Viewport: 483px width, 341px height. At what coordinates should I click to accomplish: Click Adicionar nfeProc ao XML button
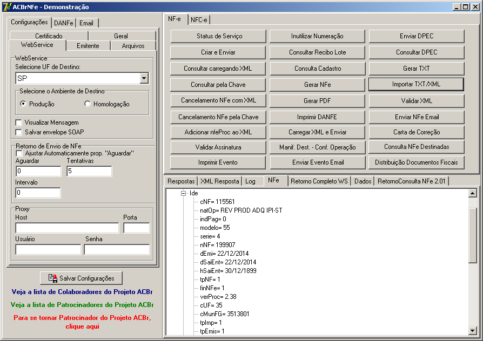218,132
